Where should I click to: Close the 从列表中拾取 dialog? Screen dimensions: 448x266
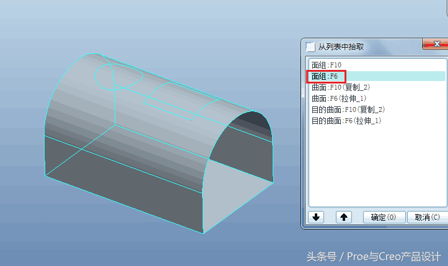[x=436, y=44]
